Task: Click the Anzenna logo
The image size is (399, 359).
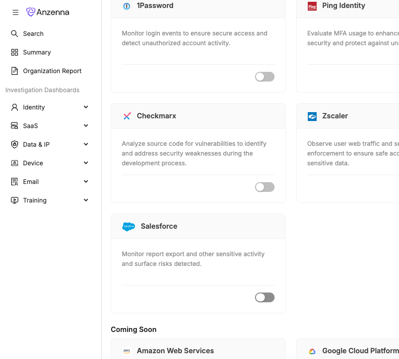Action: [48, 12]
